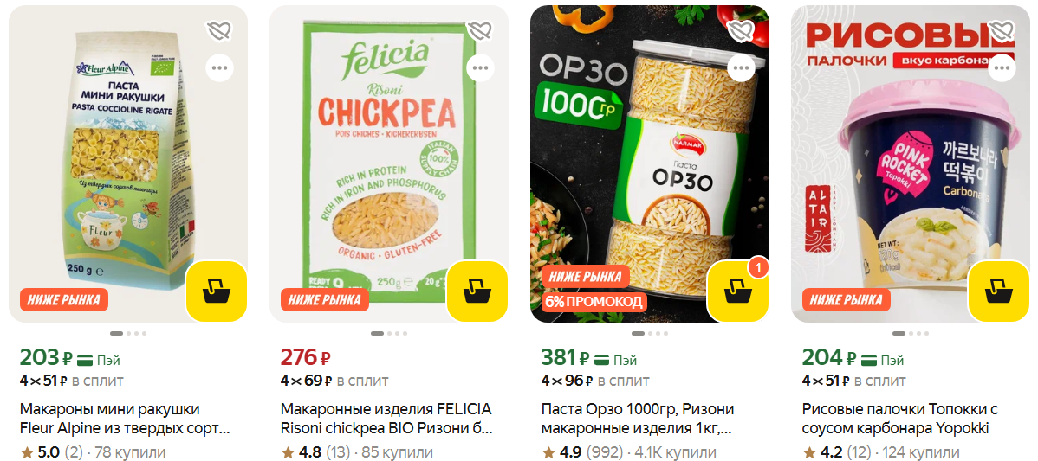Add Fleur Alpine mini shells to cart
Viewport: 1038px width, 461px height.
(x=217, y=291)
